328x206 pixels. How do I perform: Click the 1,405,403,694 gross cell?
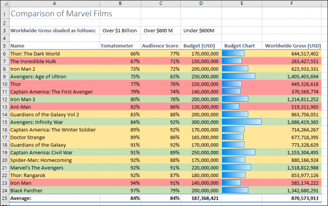pyautogui.click(x=291, y=76)
